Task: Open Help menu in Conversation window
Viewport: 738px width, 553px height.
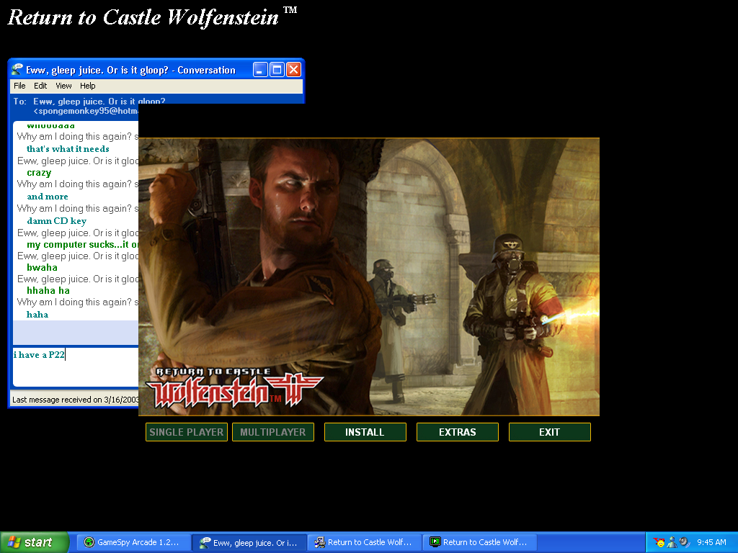Action: 87,86
